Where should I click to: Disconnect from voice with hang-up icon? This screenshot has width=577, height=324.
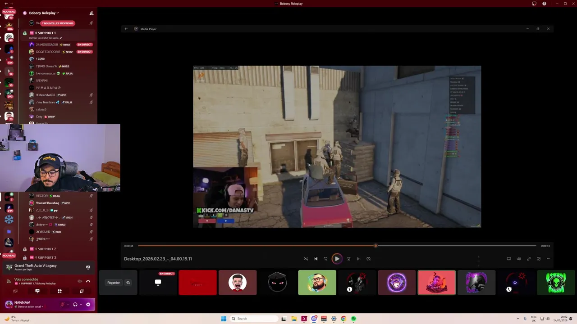tap(88, 281)
